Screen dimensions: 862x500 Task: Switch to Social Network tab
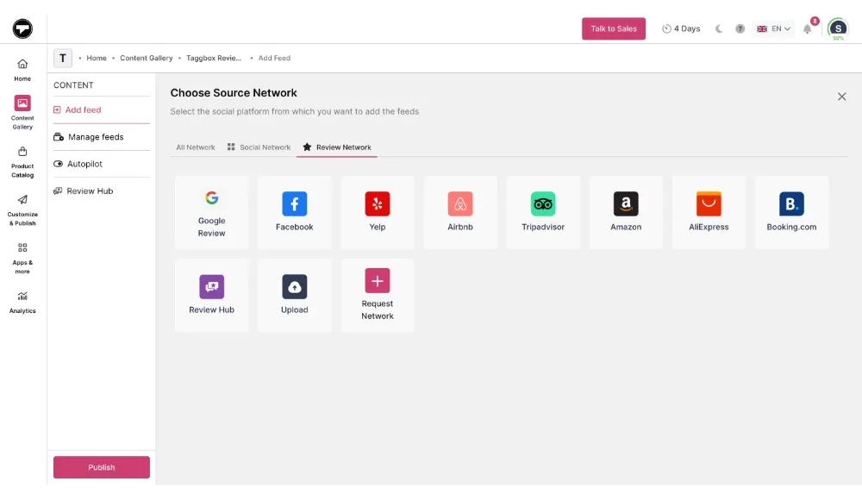tap(259, 147)
